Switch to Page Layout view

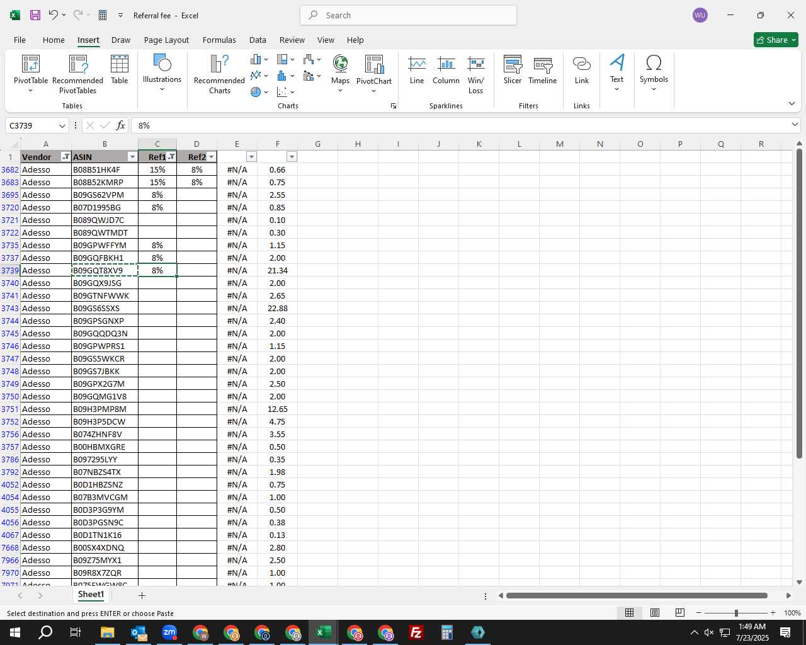655,613
